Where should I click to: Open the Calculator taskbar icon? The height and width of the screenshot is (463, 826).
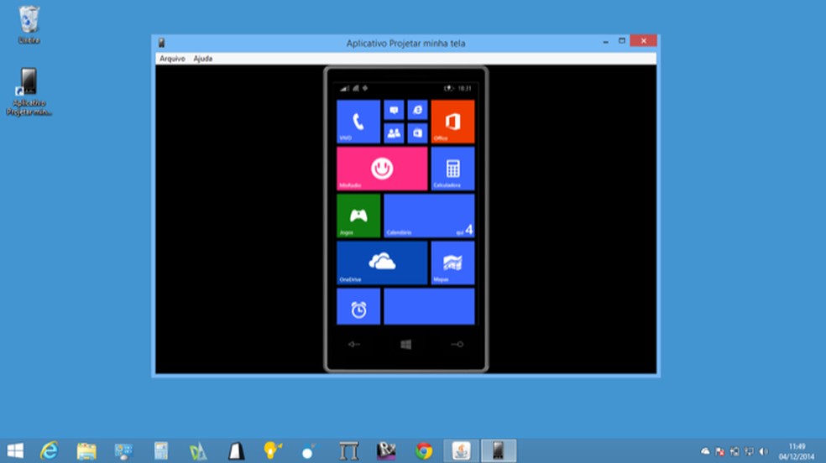(x=161, y=451)
